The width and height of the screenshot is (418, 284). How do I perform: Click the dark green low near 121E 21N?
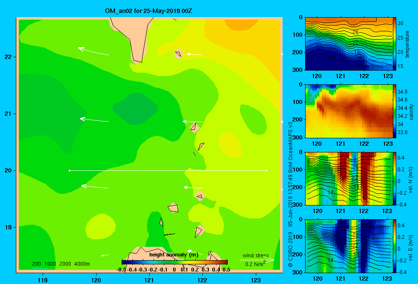click(135, 109)
